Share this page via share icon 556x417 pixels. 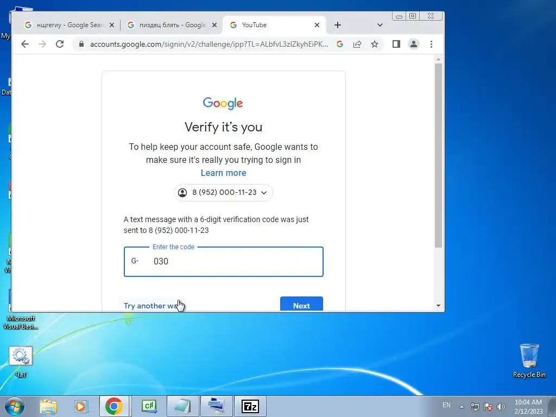click(357, 44)
